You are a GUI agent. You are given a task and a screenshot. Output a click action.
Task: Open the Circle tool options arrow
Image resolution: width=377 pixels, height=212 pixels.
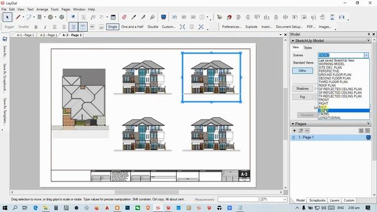[55, 17]
